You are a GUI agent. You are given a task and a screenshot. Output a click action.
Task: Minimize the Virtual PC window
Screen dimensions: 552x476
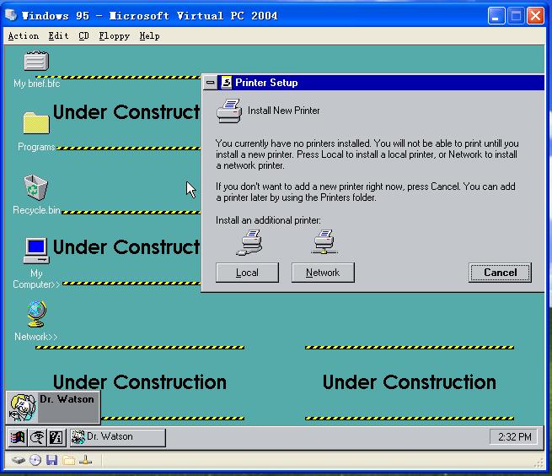(496, 16)
